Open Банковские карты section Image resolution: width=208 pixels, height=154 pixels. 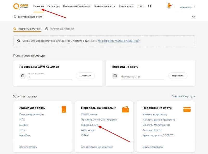105,6
